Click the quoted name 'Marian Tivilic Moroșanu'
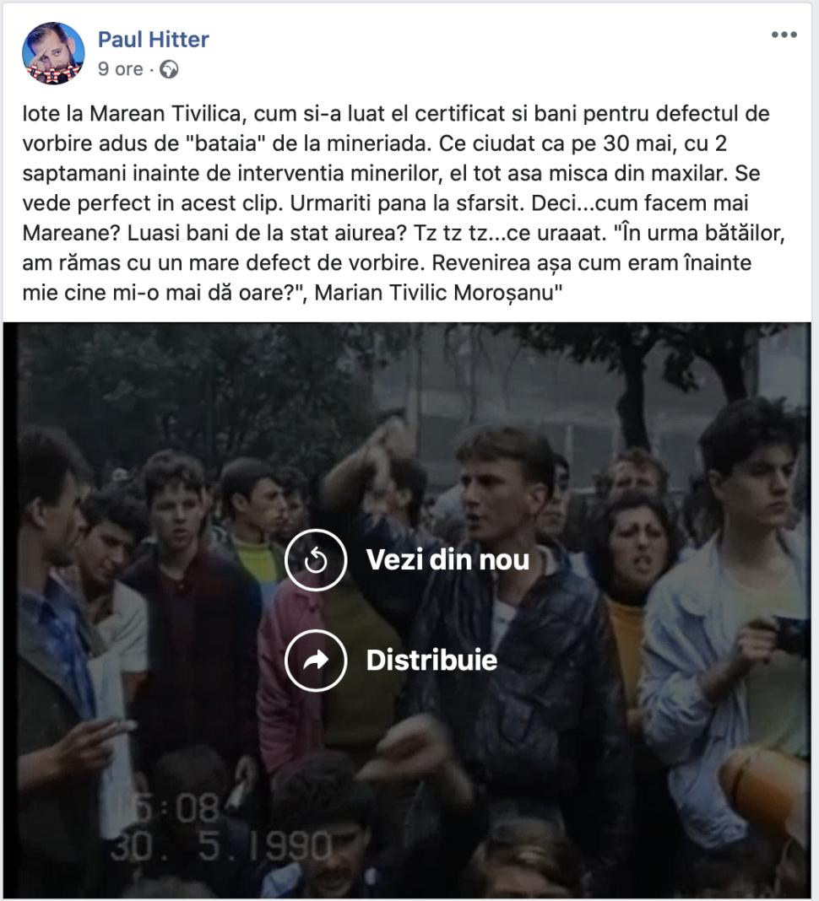 tap(434, 293)
